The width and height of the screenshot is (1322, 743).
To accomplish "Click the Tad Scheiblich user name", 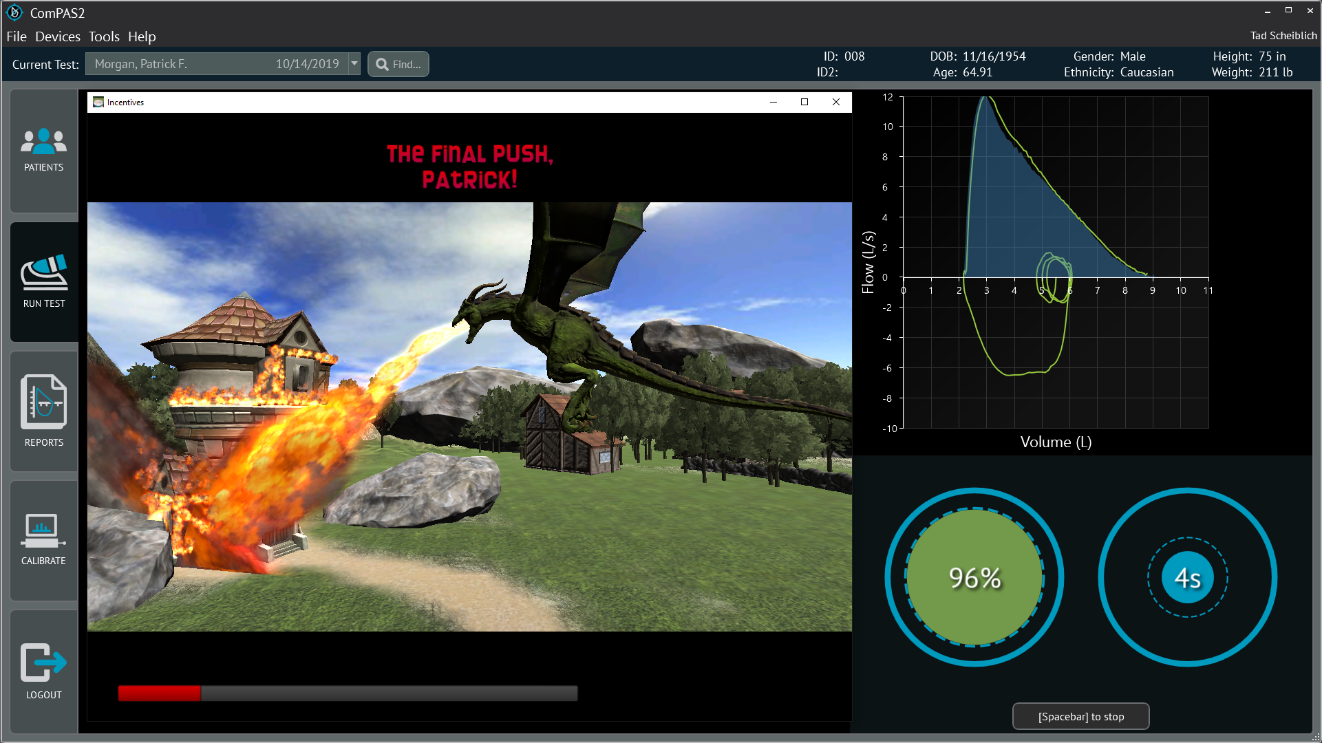I will coord(1283,36).
